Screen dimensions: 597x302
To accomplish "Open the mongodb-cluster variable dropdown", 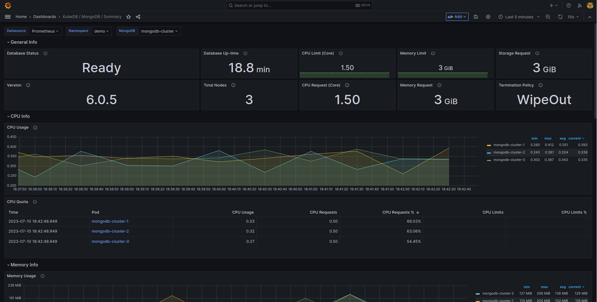I will pos(160,31).
